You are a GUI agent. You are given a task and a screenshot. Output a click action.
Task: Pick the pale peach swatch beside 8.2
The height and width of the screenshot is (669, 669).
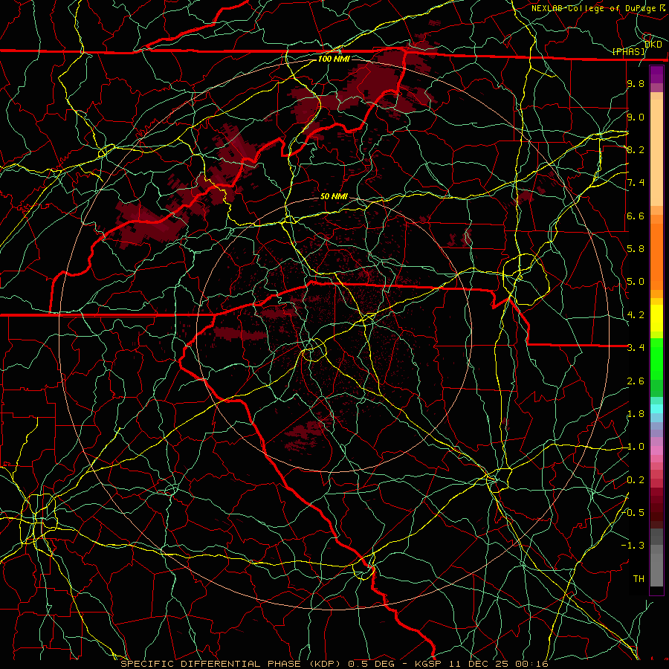click(x=656, y=152)
